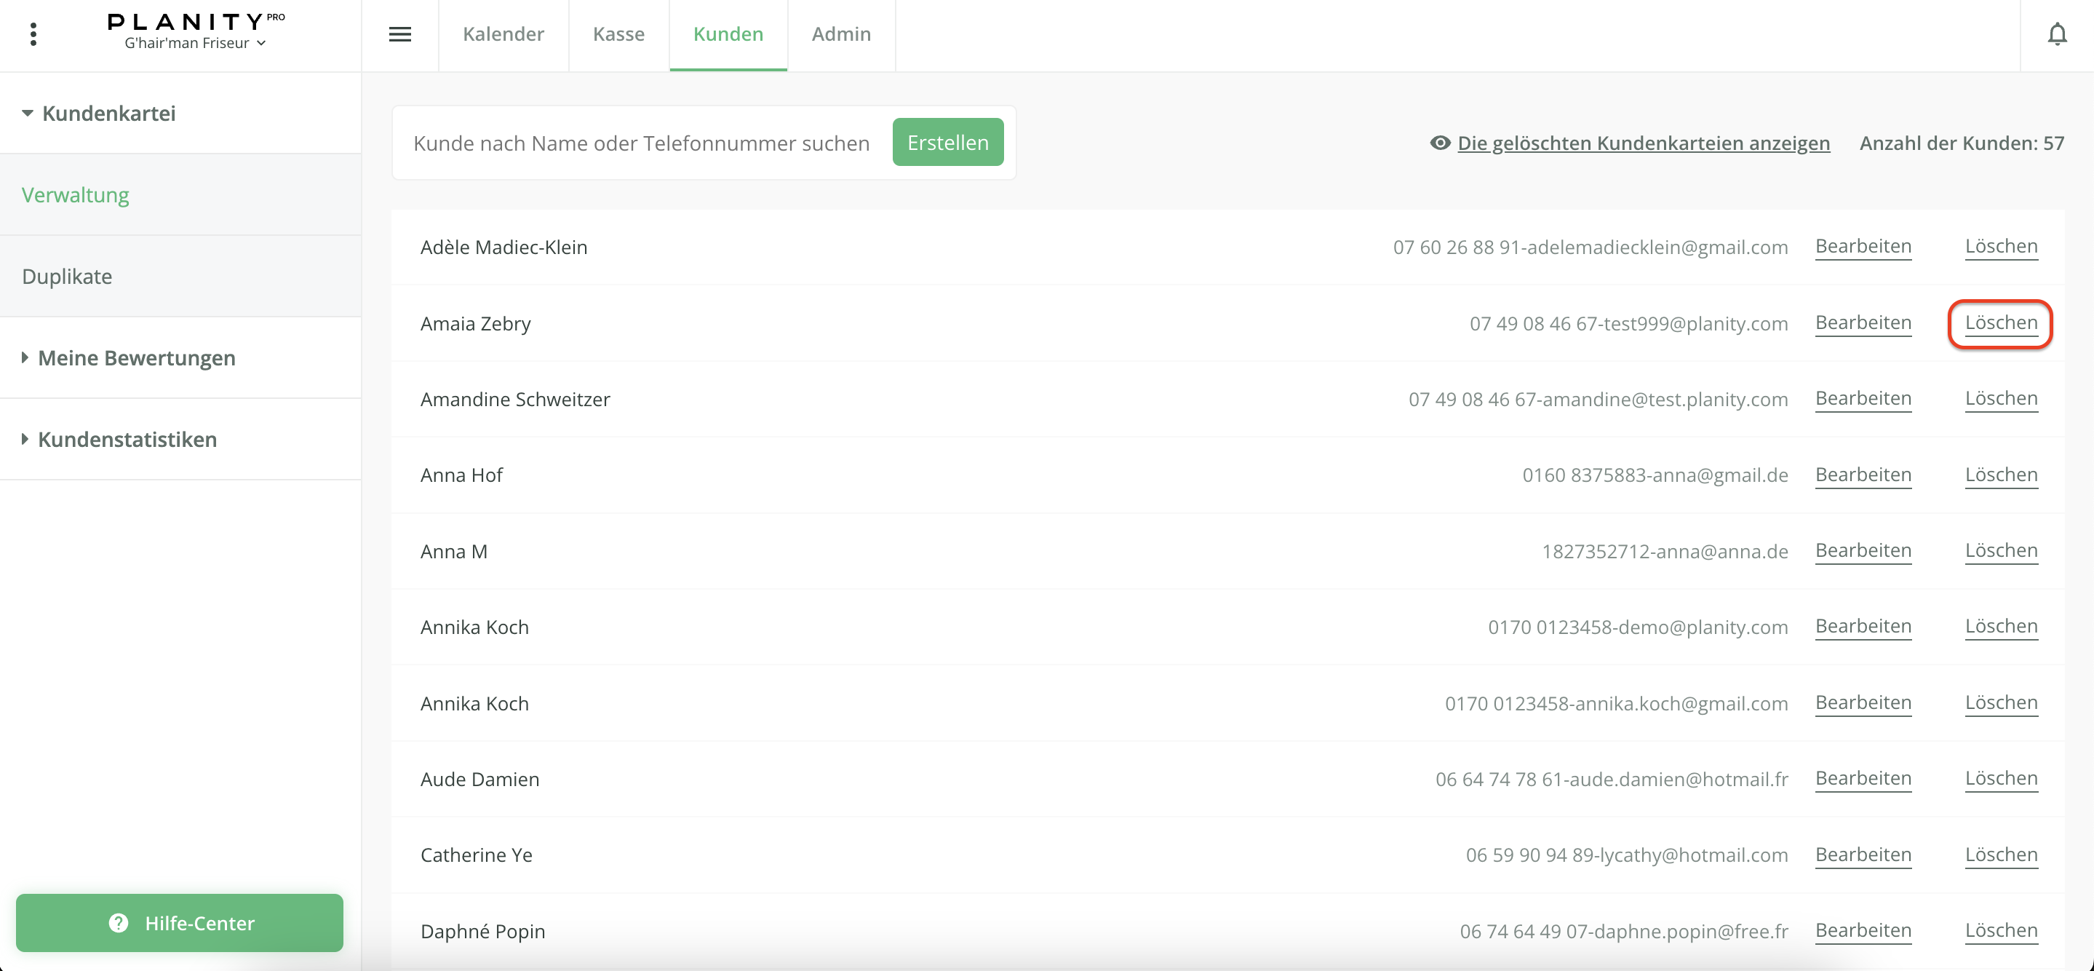The width and height of the screenshot is (2094, 971).
Task: Click the eye icon for deleted customer files
Action: 1440,143
